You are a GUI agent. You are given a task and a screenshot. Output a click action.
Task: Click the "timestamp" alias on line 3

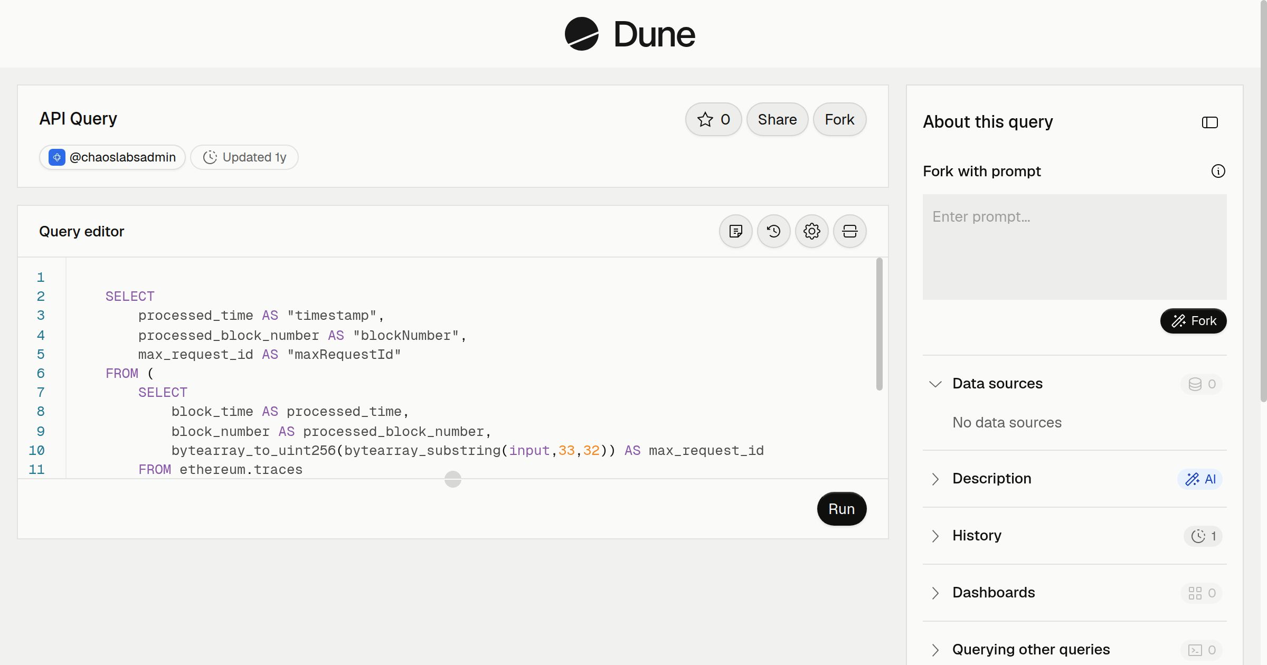point(332,315)
